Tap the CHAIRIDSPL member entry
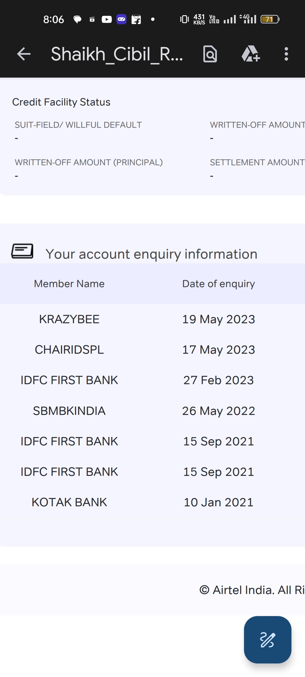 69,350
